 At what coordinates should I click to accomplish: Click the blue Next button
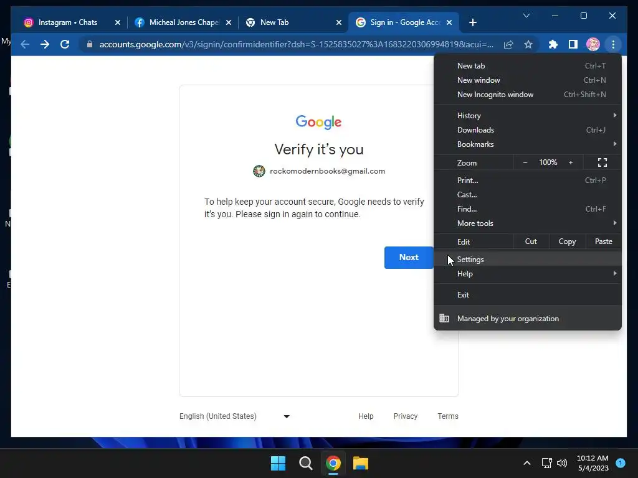(x=409, y=257)
